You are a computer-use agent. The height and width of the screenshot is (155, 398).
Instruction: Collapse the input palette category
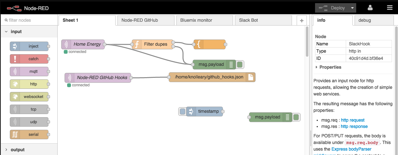6,32
